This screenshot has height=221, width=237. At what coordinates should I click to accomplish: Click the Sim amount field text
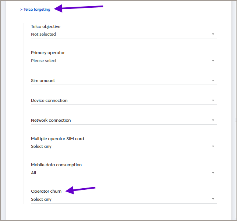point(43,81)
